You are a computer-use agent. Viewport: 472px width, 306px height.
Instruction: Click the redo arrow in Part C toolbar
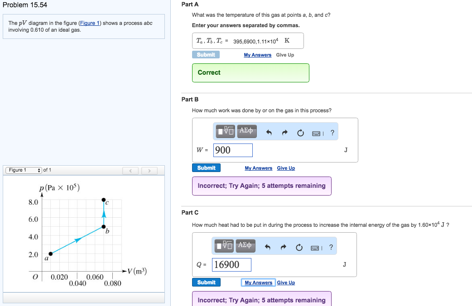pyautogui.click(x=284, y=246)
